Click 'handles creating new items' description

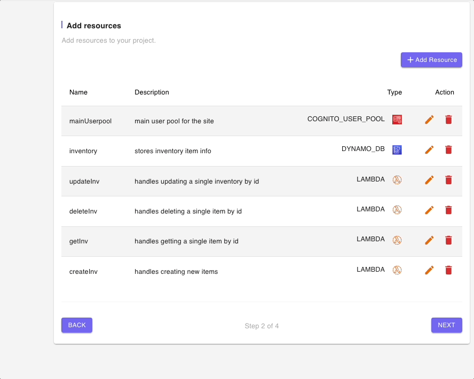click(x=176, y=271)
